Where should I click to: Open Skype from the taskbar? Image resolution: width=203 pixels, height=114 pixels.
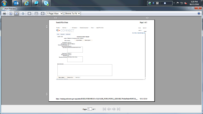click(46, 3)
